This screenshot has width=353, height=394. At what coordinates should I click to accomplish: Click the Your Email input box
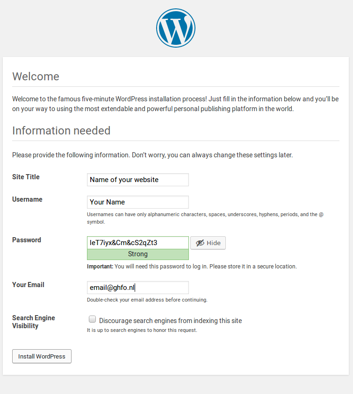point(138,288)
